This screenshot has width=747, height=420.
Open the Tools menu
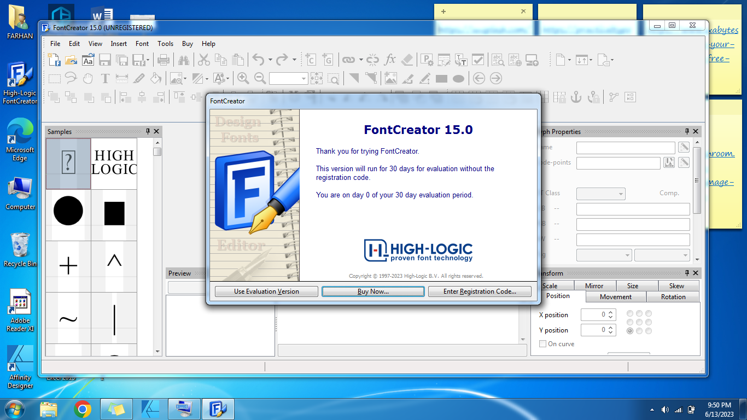click(165, 44)
